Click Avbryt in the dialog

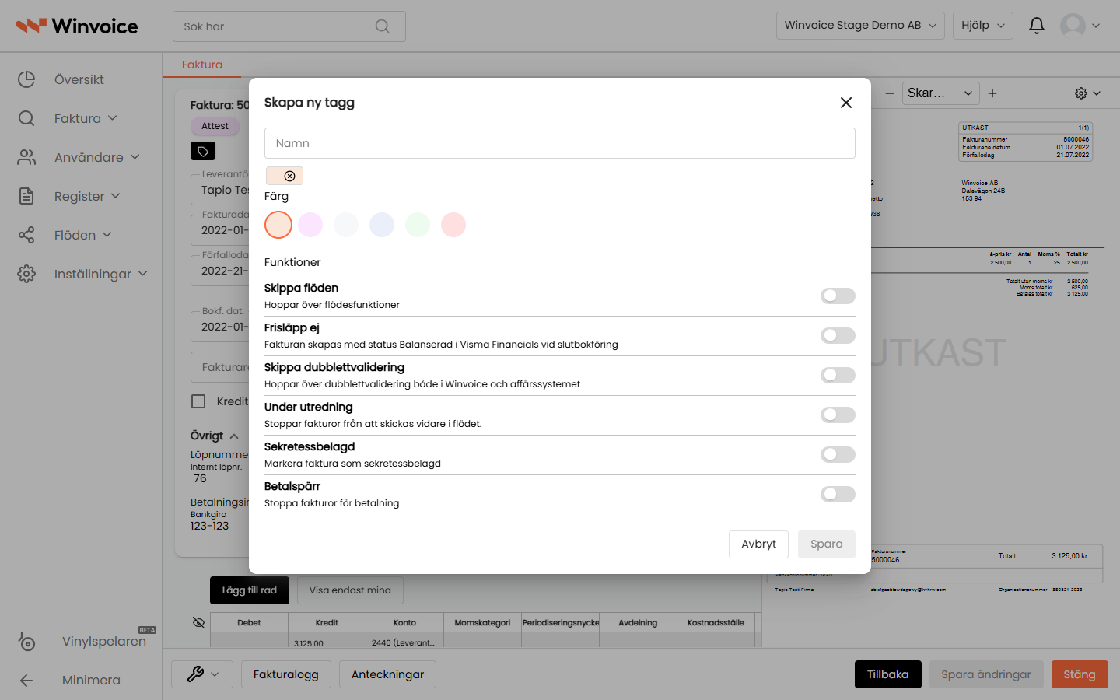tap(758, 544)
